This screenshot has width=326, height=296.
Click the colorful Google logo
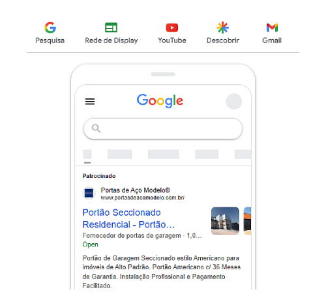point(160,101)
